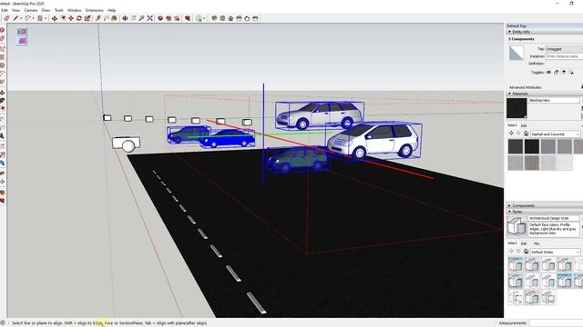Open the Extensions menu
Image resolution: width=583 pixels, height=327 pixels.
pyautogui.click(x=95, y=10)
